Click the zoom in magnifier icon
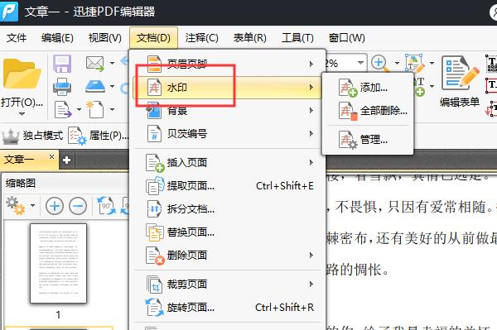 click(x=379, y=63)
